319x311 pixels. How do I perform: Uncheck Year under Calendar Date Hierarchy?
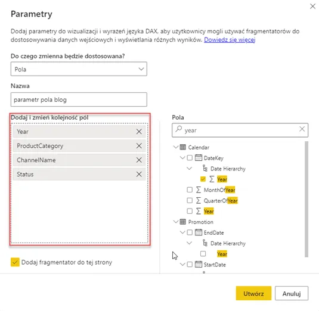(x=203, y=179)
